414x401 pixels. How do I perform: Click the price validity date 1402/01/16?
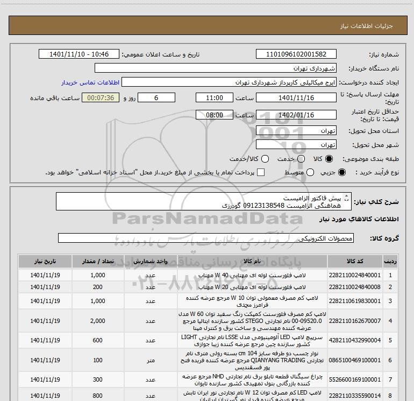(x=296, y=115)
